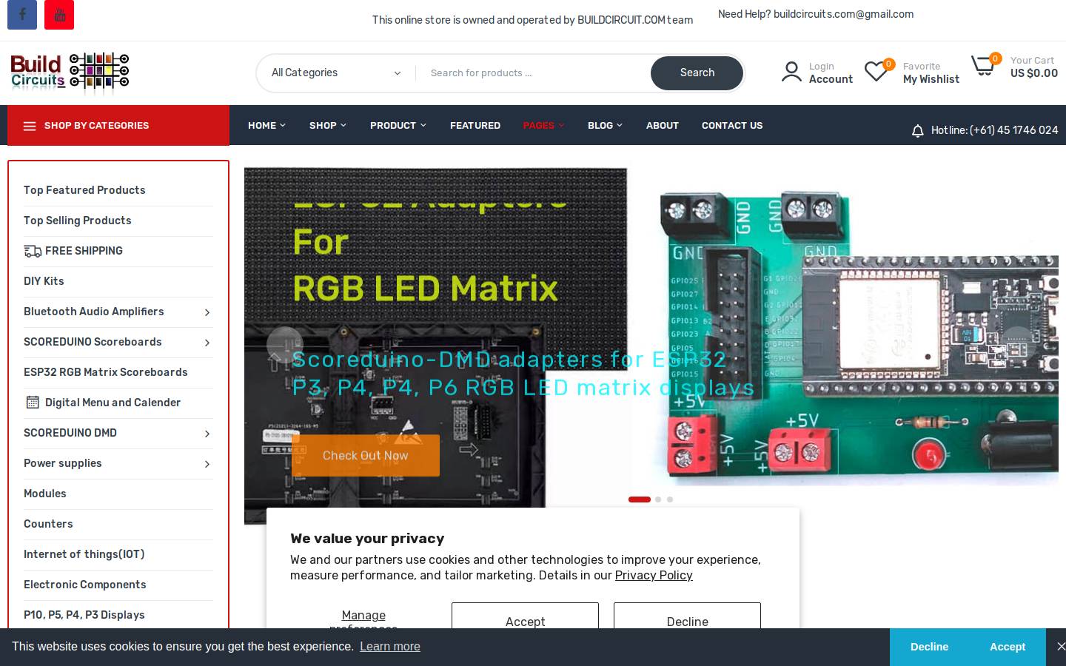Screen dimensions: 1066x666
Task: Open the Facebook social icon
Action: coord(22,15)
